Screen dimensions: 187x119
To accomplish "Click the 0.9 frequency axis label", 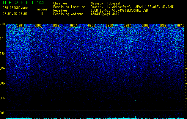I will coord(2,68).
